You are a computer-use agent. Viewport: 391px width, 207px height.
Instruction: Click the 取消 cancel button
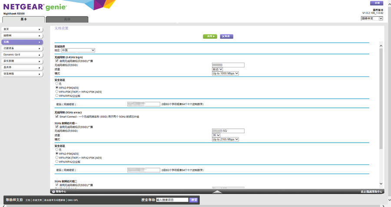coord(226,37)
